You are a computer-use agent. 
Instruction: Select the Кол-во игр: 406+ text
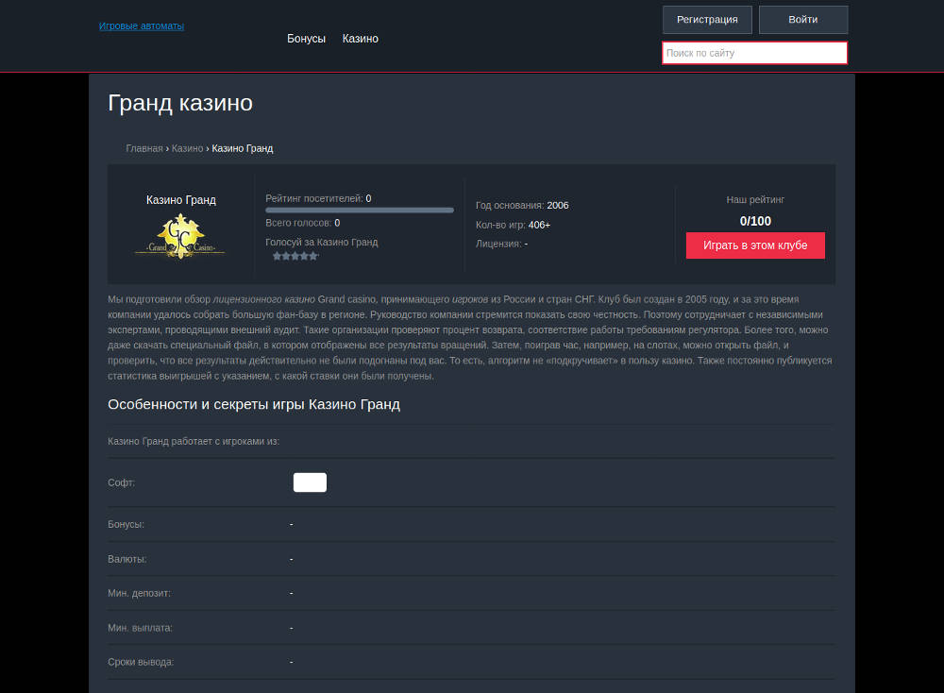(513, 226)
